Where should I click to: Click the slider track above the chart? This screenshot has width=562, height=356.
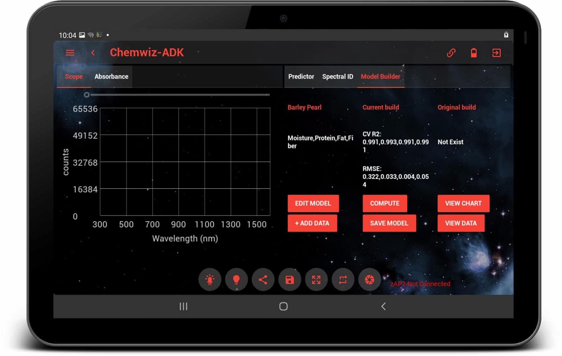pyautogui.click(x=180, y=95)
